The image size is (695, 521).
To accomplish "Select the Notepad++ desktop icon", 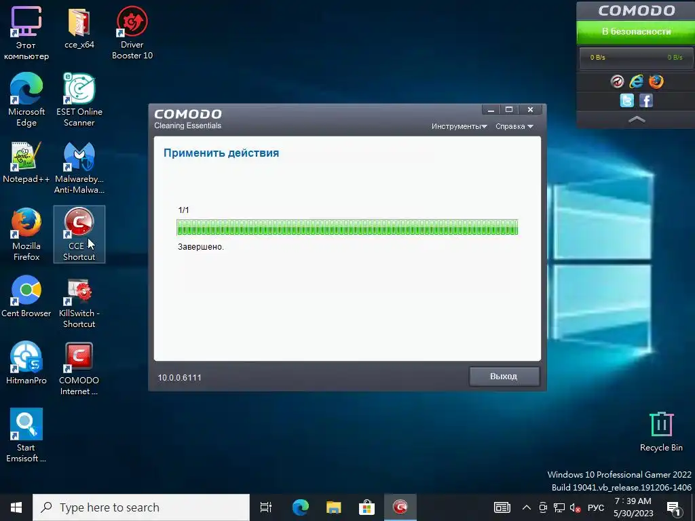I will click(x=26, y=162).
